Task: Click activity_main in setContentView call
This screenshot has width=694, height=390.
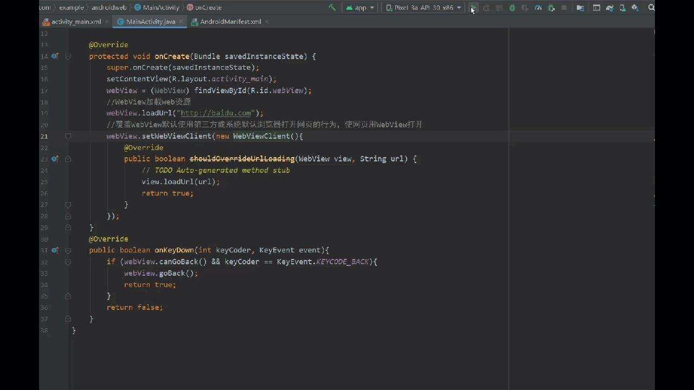Action: (x=240, y=79)
